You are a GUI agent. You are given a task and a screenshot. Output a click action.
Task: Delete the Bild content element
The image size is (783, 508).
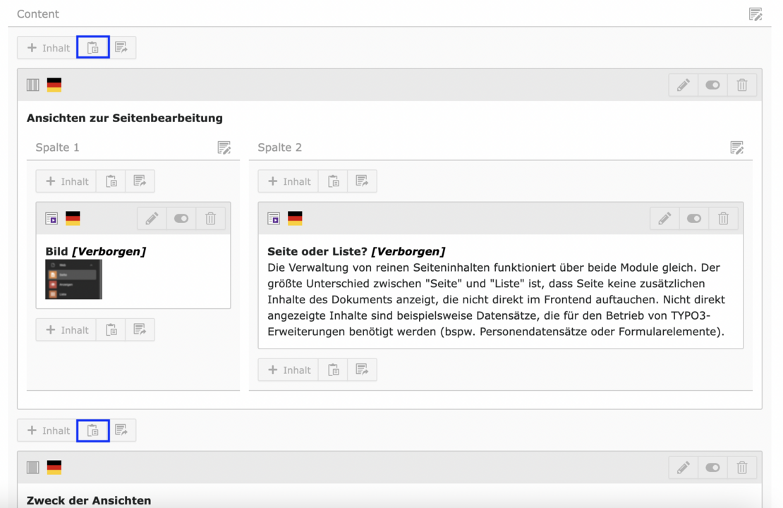pyautogui.click(x=210, y=219)
